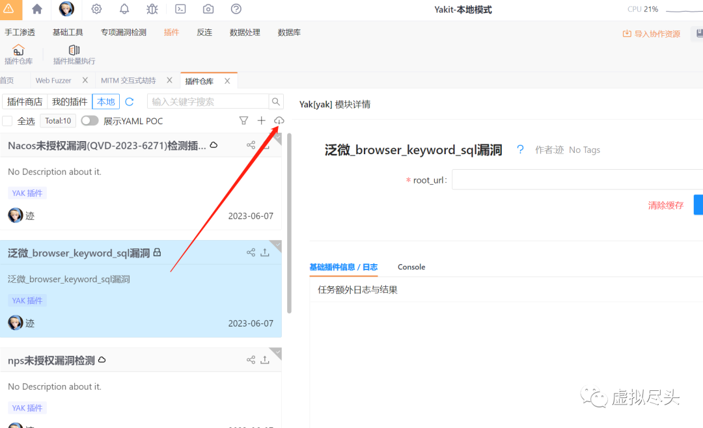
Task: Click the lock icon on 泛微 plugin
Action: click(157, 252)
